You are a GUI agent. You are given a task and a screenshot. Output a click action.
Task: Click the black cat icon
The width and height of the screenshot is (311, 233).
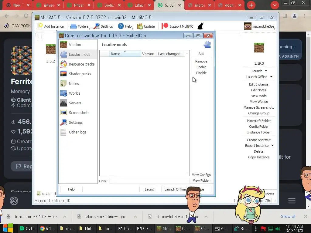[200, 26]
